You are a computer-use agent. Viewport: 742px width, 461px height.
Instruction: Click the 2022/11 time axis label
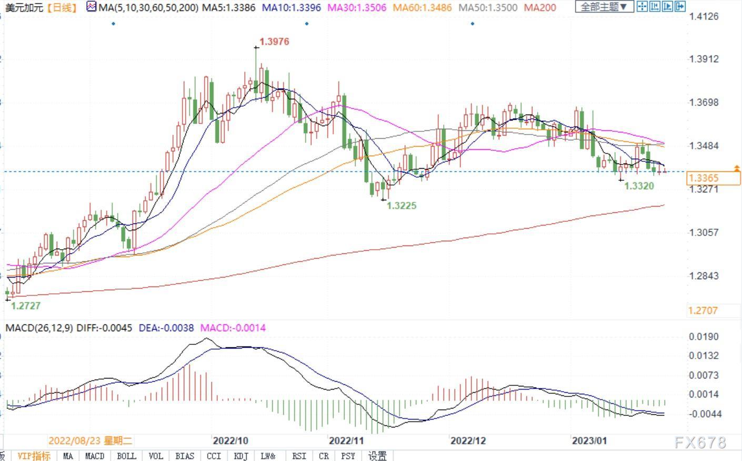(347, 440)
